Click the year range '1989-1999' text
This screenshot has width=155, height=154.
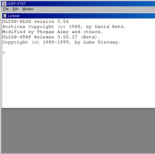point(56,42)
